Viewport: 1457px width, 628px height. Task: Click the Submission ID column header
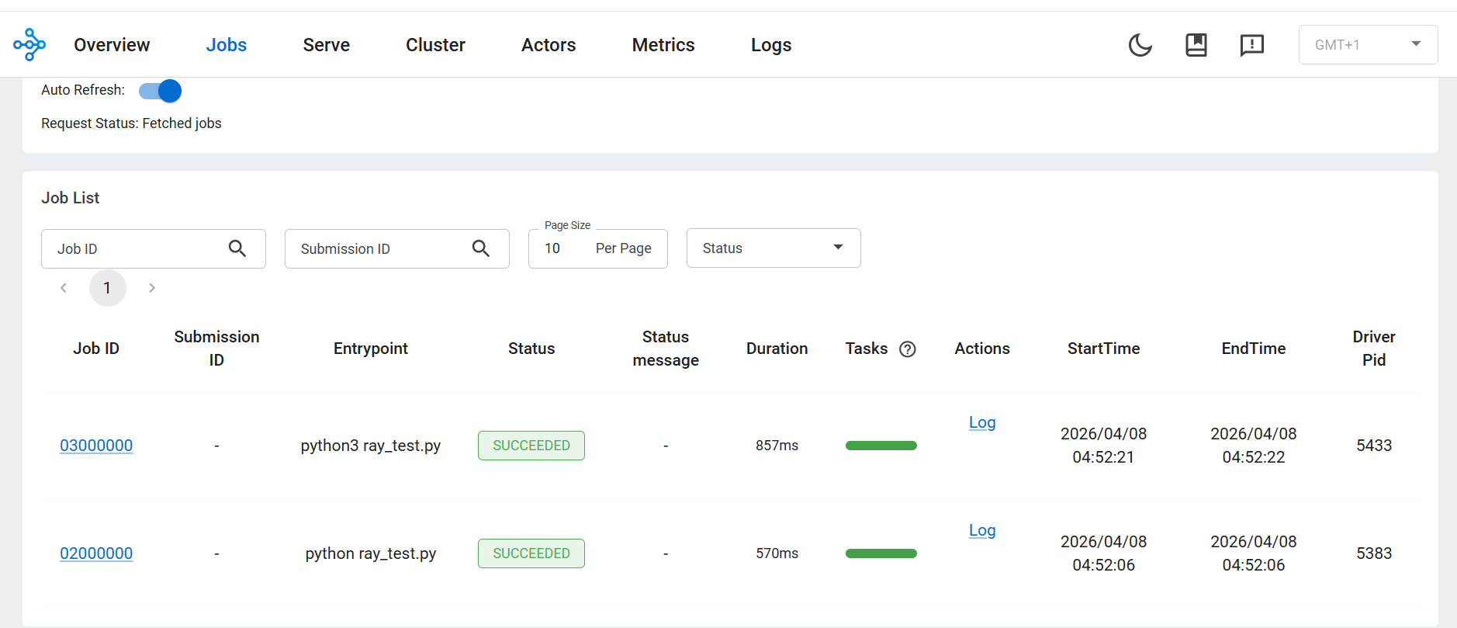(x=216, y=349)
